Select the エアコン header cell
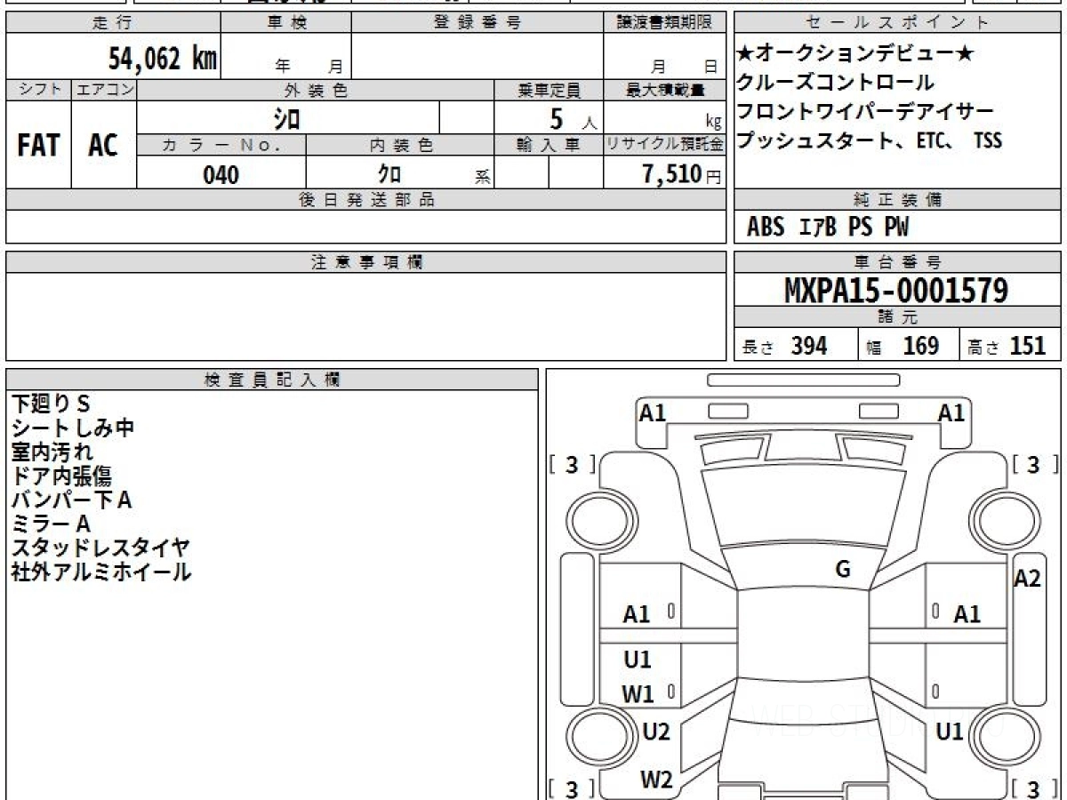Screen dimensions: 1067x800 click(x=104, y=90)
